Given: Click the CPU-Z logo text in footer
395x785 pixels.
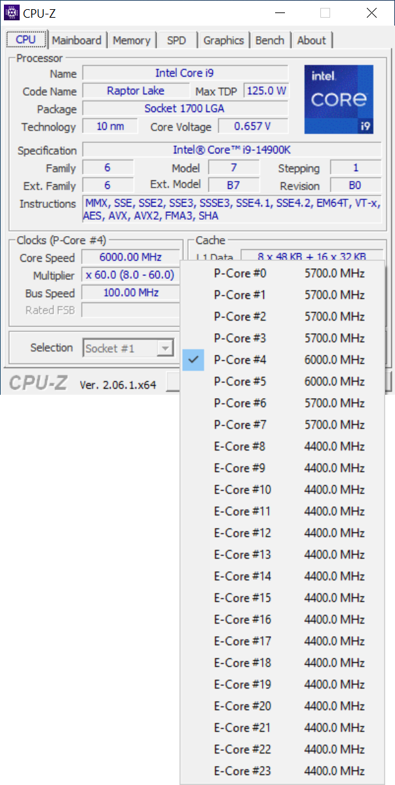Looking at the screenshot, I should 39,383.
